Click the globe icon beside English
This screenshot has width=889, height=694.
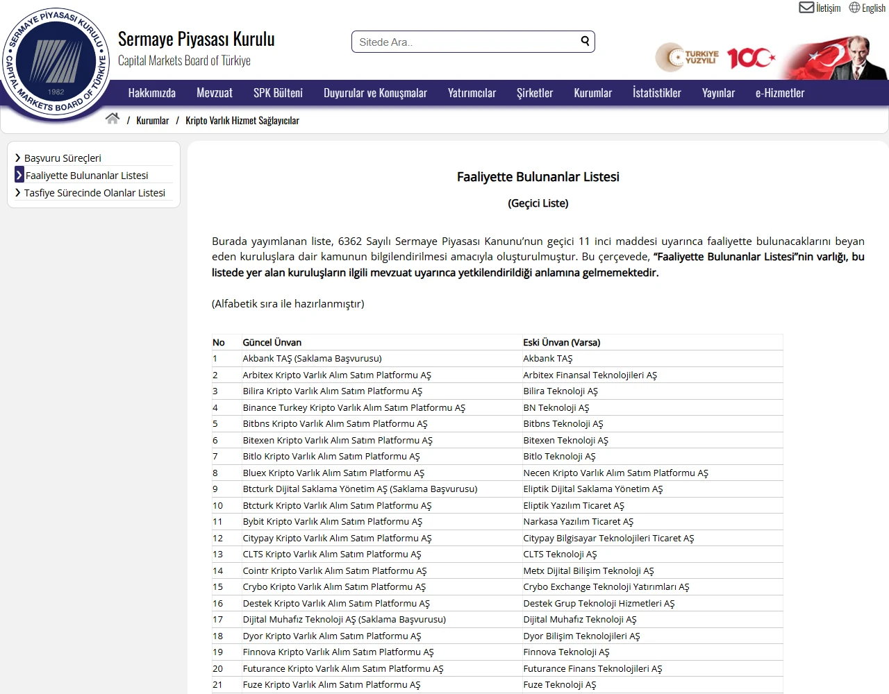pos(854,8)
